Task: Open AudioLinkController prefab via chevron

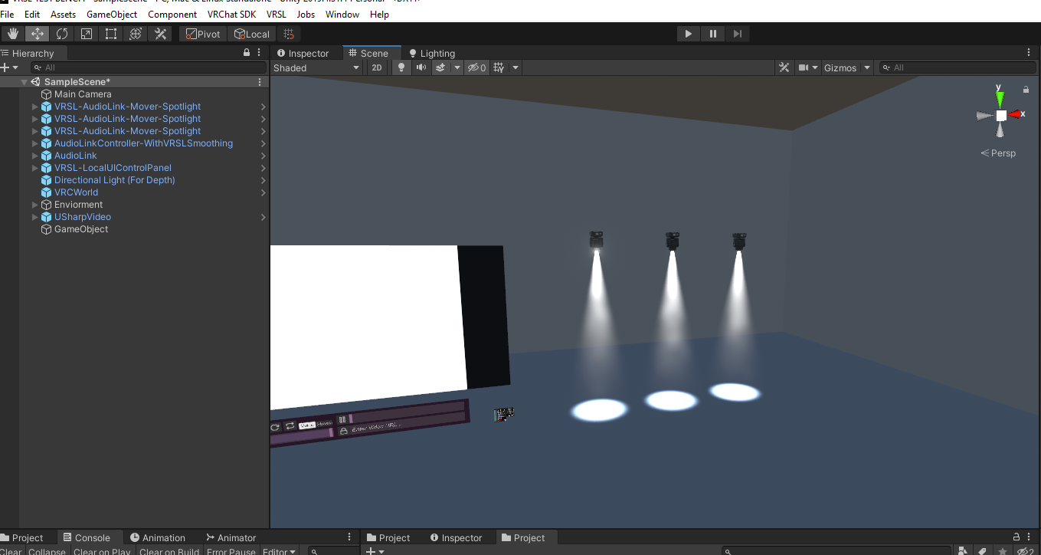Action: pos(263,143)
